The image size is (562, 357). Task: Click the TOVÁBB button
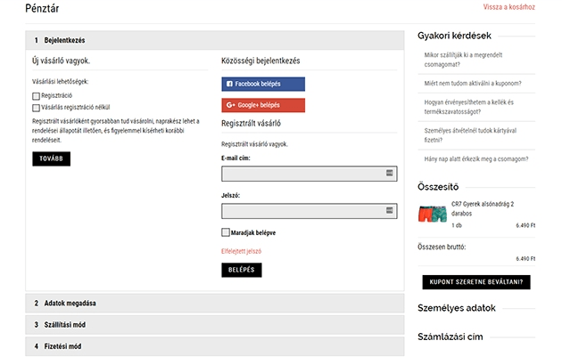tap(51, 158)
